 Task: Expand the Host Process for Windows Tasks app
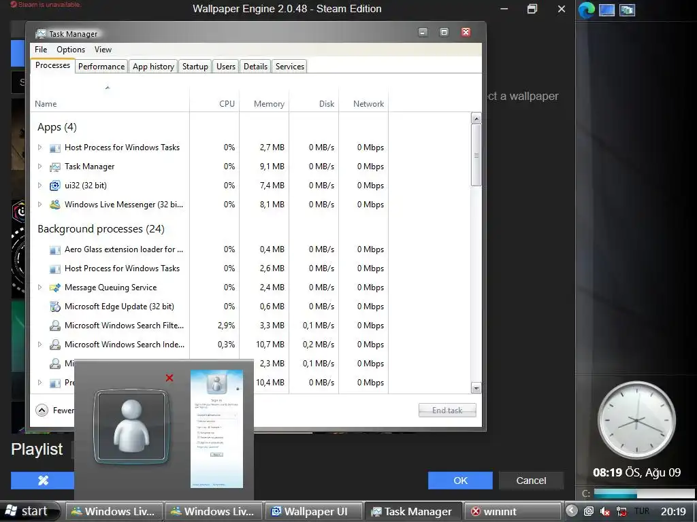[39, 147]
